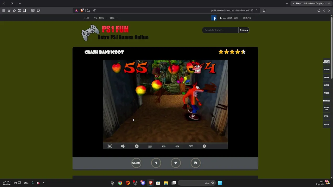Open a new tab with plus

pos(287,3)
